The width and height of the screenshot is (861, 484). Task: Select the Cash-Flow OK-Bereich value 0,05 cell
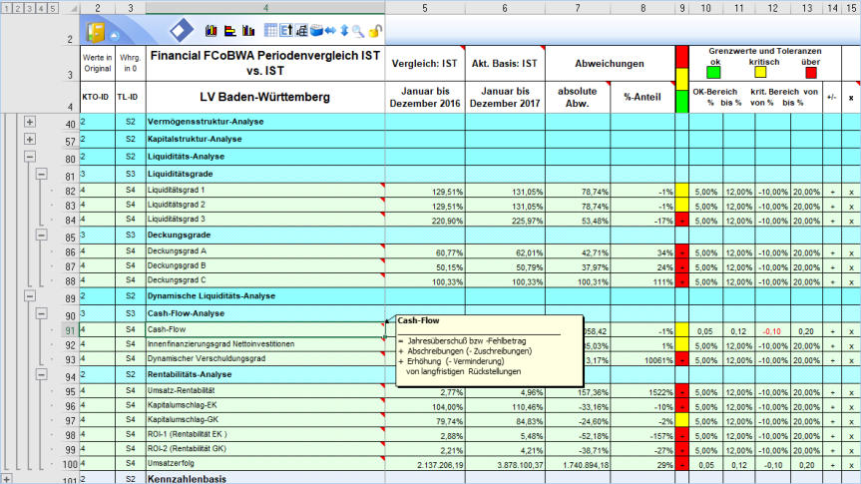click(706, 330)
